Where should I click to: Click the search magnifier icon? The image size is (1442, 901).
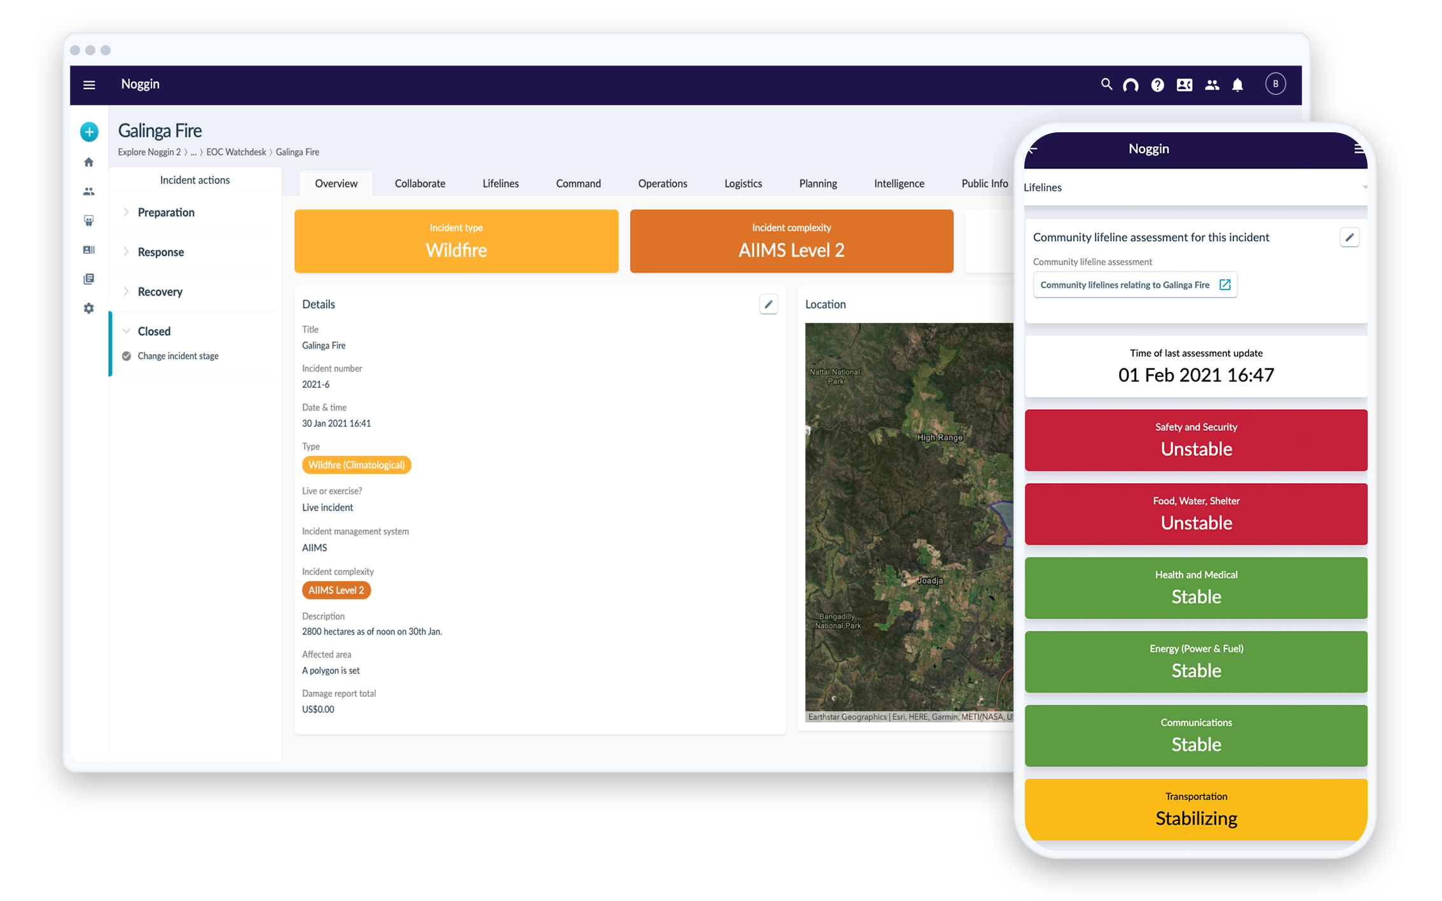tap(1106, 85)
